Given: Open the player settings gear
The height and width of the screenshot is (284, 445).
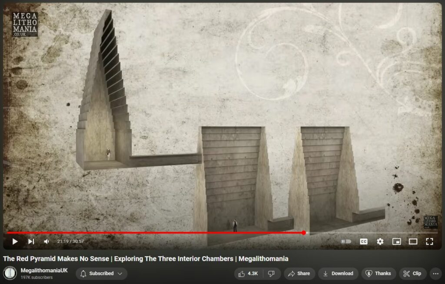Looking at the screenshot, I should (x=380, y=241).
